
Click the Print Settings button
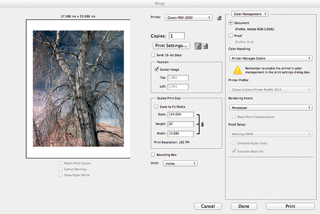(x=171, y=46)
